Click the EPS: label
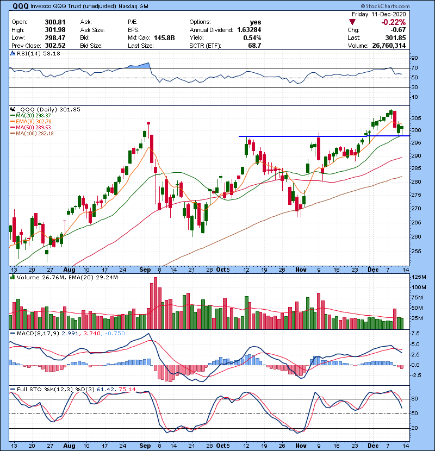This screenshot has height=451, width=435. coord(134,30)
